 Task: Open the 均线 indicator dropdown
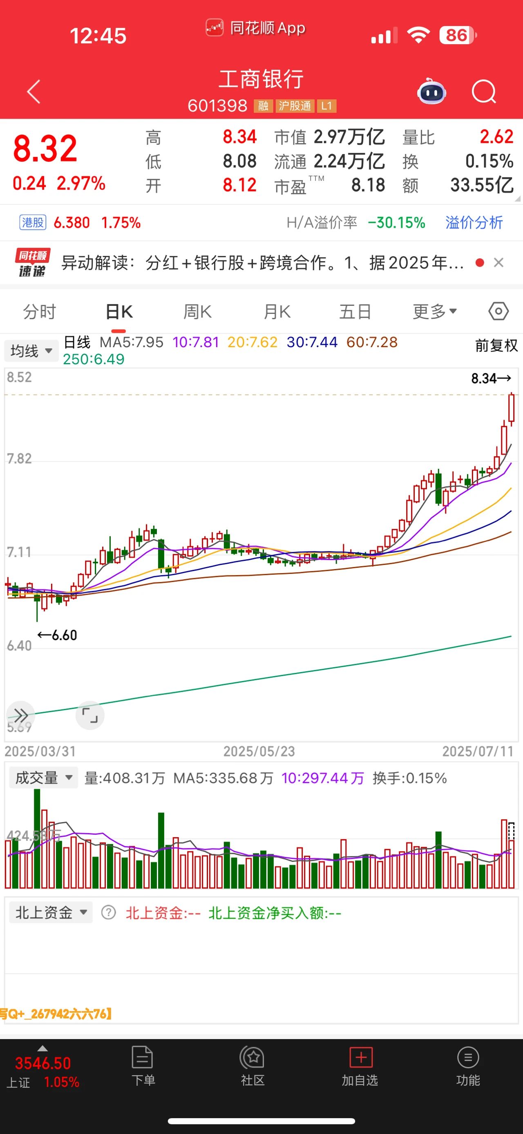tap(31, 351)
